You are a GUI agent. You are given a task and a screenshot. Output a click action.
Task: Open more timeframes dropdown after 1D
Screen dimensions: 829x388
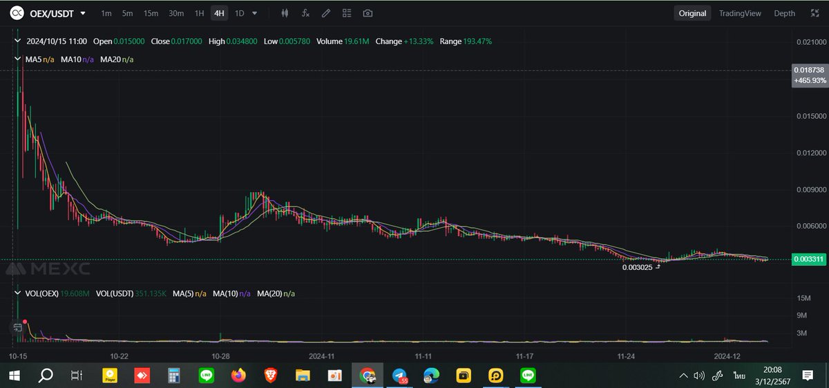[x=255, y=13]
